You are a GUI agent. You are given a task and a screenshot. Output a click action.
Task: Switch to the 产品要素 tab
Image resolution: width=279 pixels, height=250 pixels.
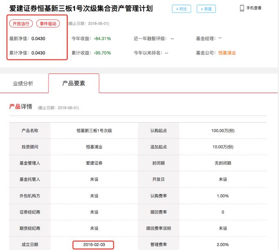[74, 83]
